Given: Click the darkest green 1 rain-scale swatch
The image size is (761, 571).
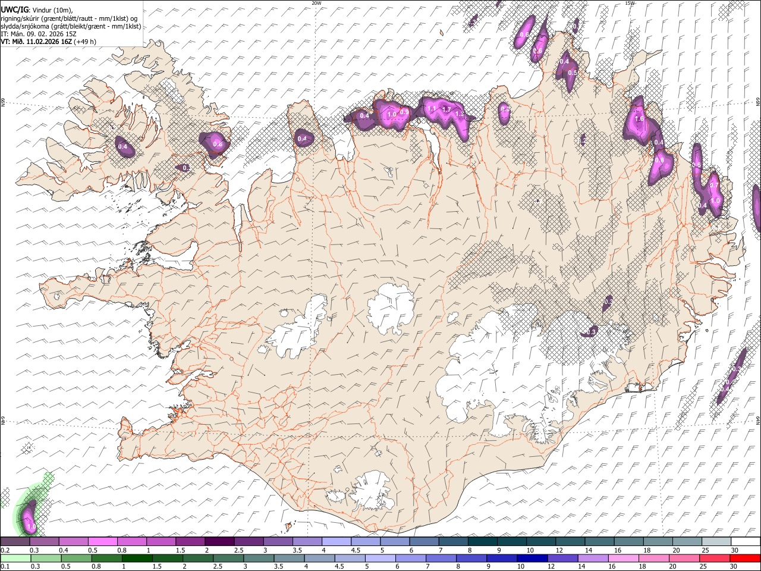Looking at the screenshot, I should click(137, 558).
